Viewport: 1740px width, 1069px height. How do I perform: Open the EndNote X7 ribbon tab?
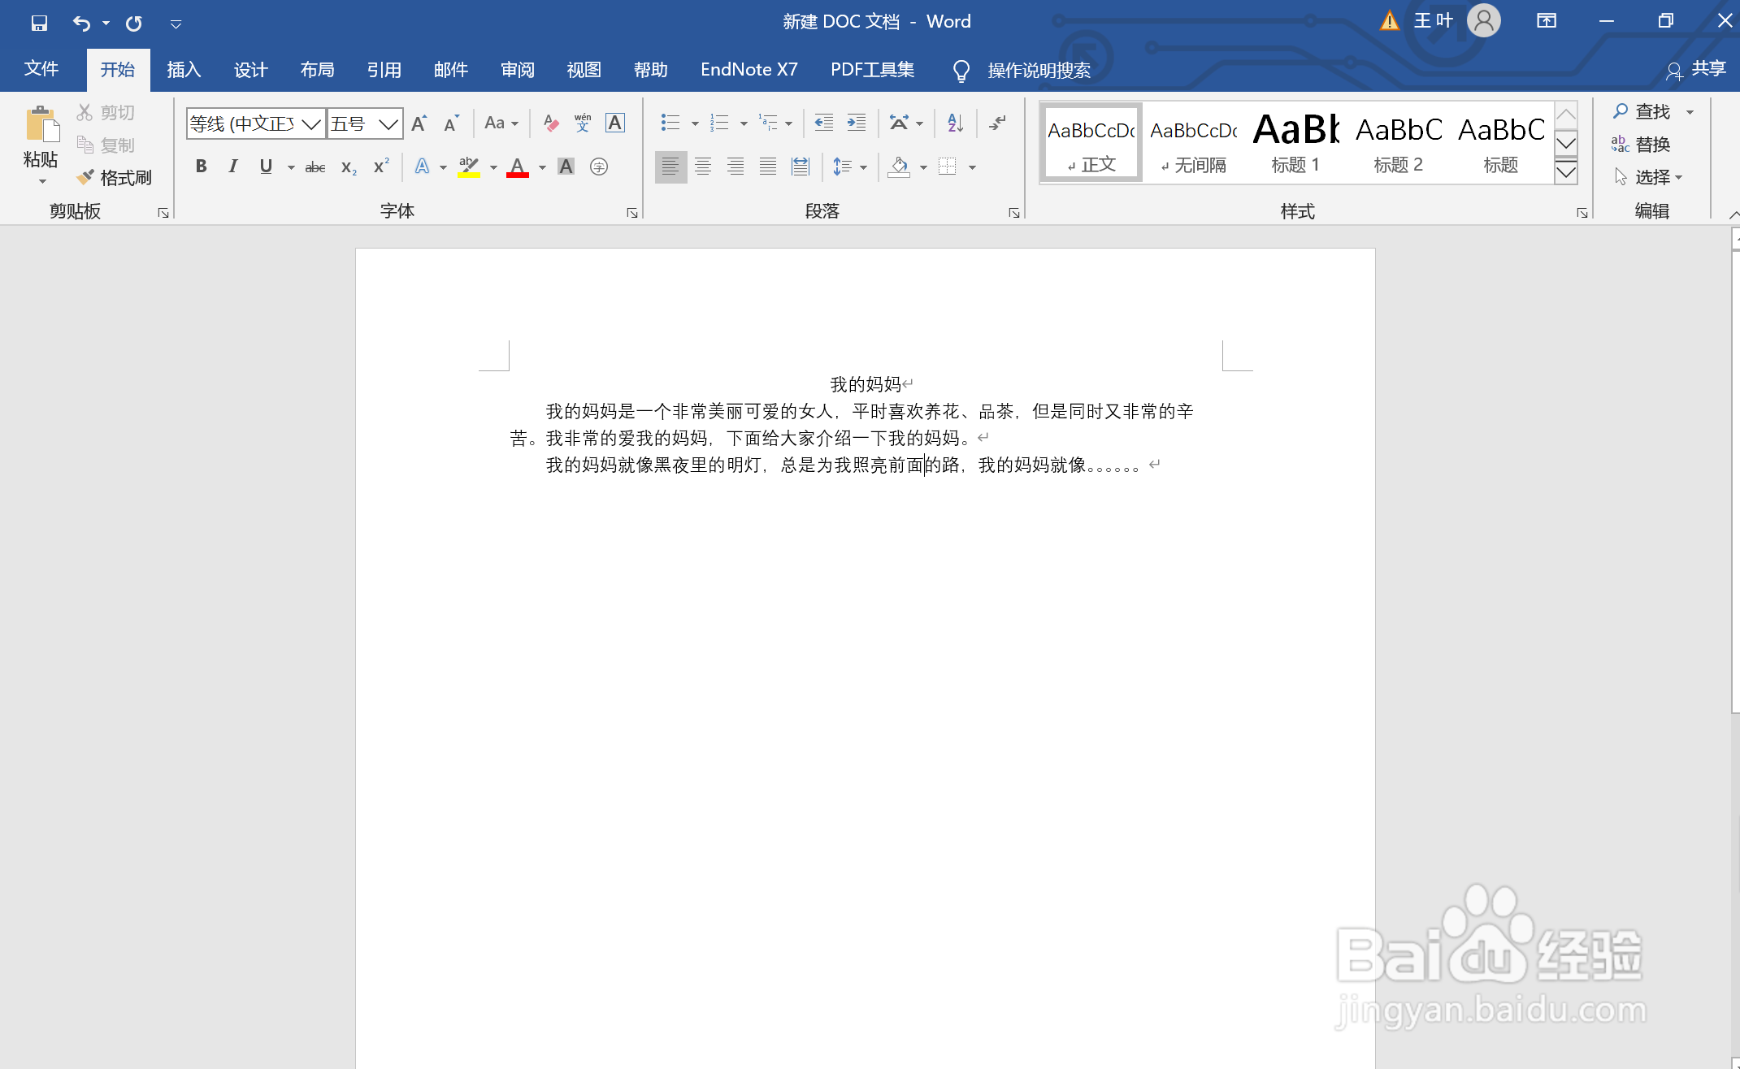click(x=748, y=70)
